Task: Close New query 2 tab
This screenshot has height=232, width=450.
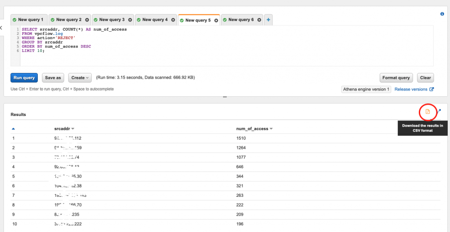Action: [87, 20]
